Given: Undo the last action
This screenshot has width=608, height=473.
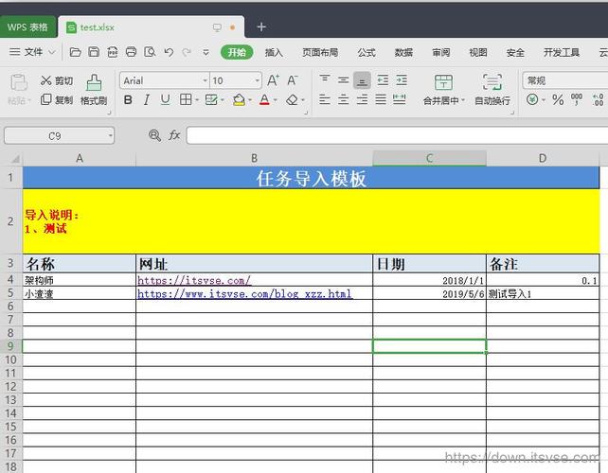Looking at the screenshot, I should click(x=169, y=52).
